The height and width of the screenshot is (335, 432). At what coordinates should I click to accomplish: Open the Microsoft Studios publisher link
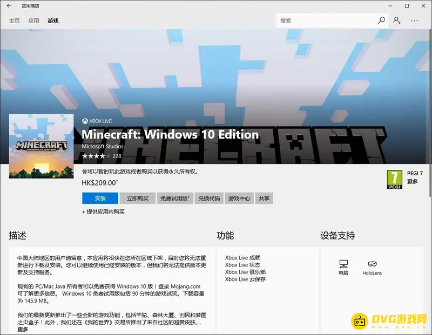coord(103,147)
